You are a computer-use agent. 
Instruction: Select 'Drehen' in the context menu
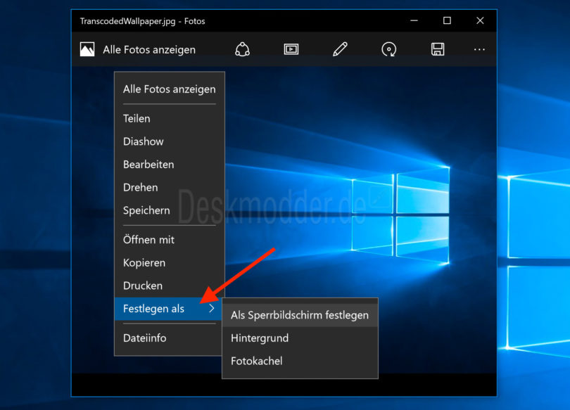[x=141, y=188]
